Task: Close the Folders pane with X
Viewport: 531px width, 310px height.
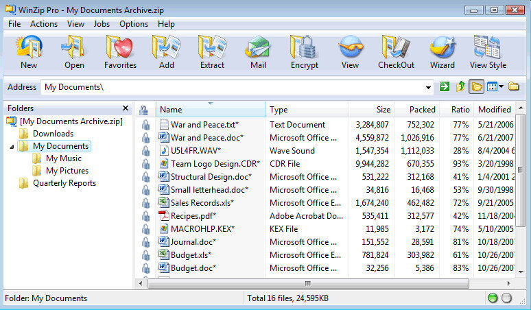Action: 126,108
